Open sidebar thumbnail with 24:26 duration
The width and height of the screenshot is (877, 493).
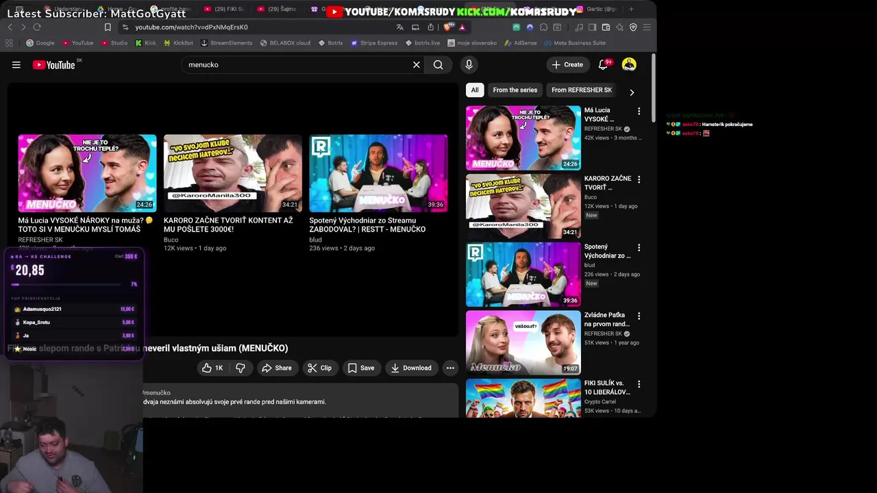523,138
